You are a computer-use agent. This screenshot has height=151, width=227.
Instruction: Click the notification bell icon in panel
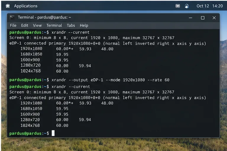pyautogui.click(x=187, y=6)
